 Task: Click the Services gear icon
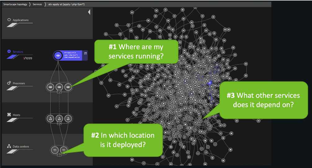9,51
